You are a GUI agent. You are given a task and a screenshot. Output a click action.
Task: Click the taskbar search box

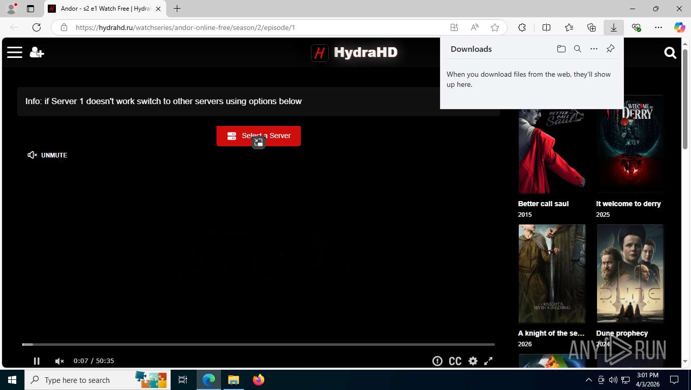pyautogui.click(x=98, y=380)
